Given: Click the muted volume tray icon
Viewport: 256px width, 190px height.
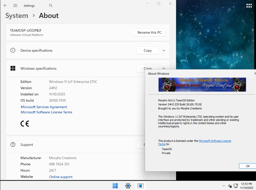Looking at the screenshot, I should pyautogui.click(x=230, y=186).
